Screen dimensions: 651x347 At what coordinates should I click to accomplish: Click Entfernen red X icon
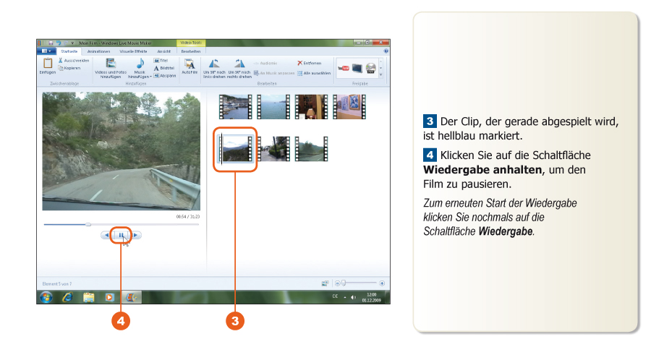coord(300,63)
